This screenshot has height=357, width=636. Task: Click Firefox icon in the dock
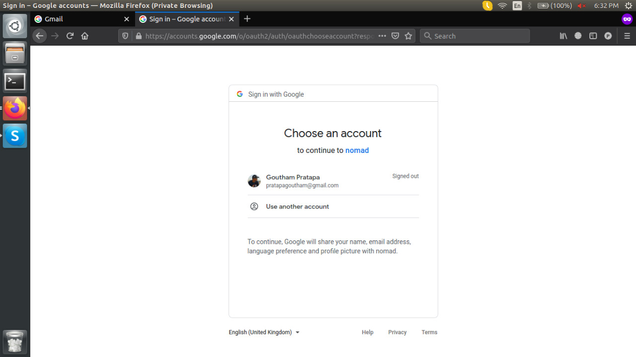pos(15,108)
